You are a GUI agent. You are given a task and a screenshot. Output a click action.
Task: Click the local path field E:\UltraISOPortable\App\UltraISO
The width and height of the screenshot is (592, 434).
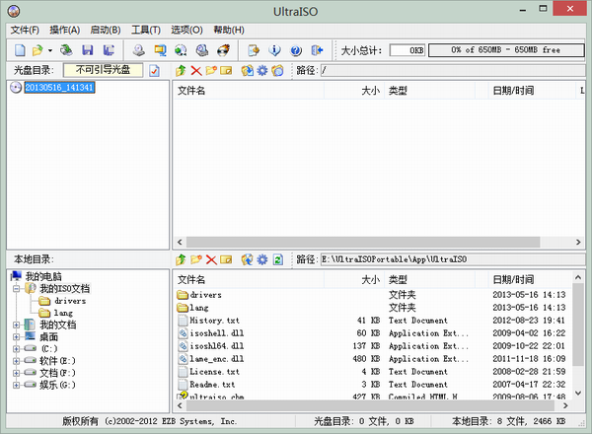tap(452, 259)
